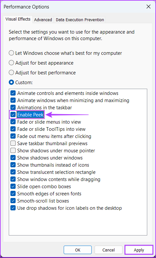Disable Animations in the taskbar
The height and width of the screenshot is (258, 156).
13,108
